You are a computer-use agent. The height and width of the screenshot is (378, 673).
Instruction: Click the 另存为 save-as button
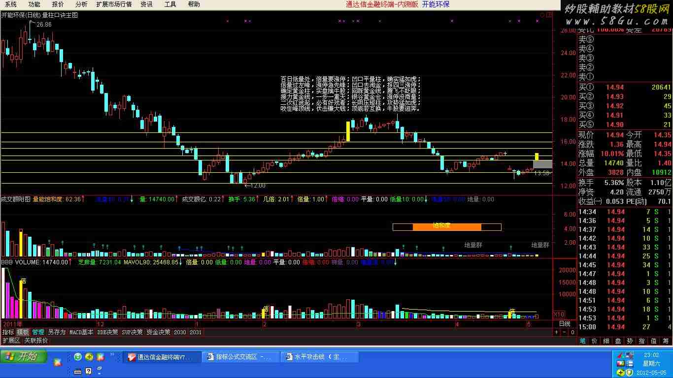tap(57, 332)
